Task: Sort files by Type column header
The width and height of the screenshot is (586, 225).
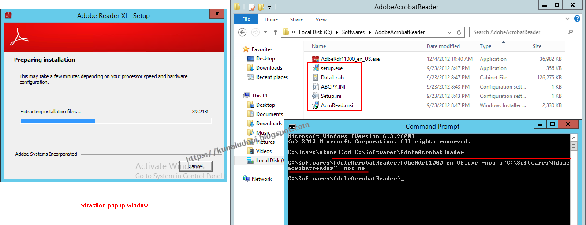Action: click(504, 46)
